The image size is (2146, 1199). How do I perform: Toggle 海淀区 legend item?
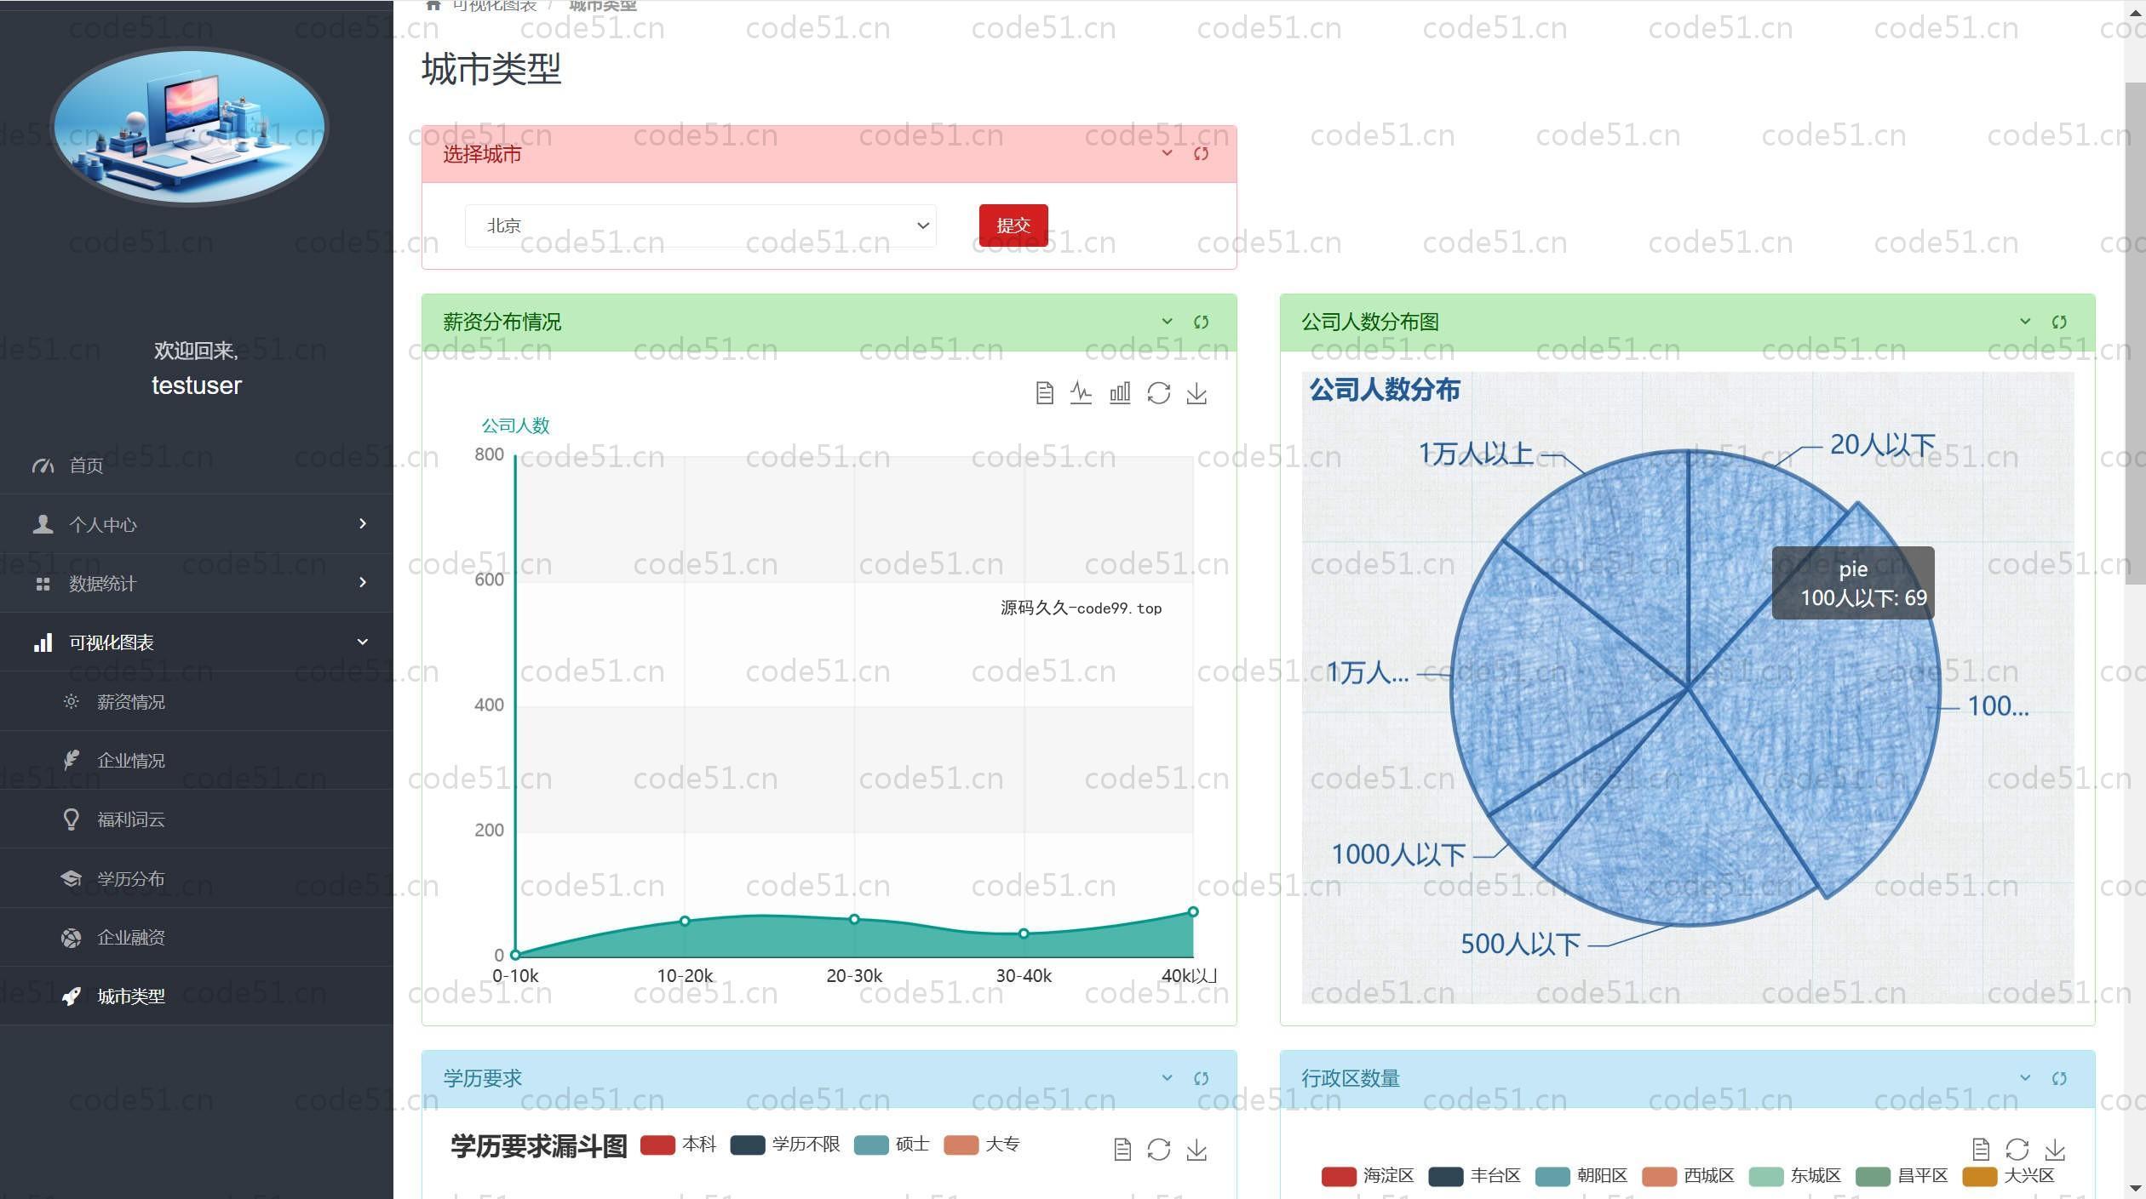(x=1368, y=1176)
